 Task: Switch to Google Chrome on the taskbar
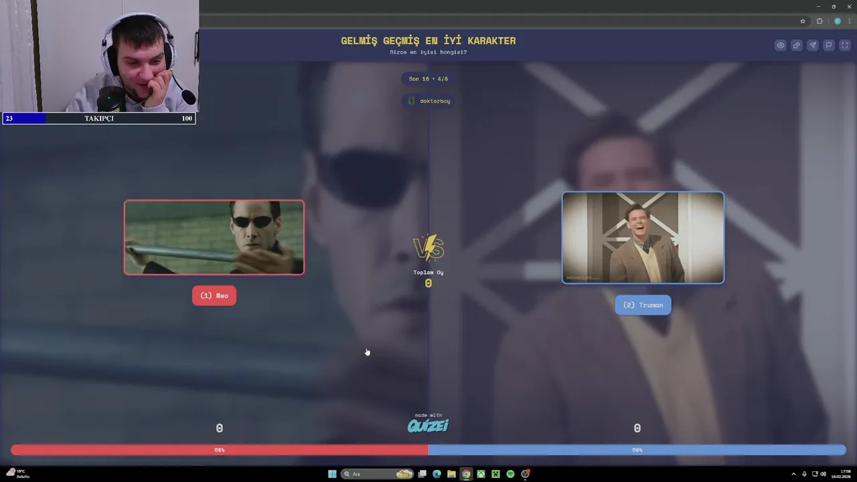[466, 474]
